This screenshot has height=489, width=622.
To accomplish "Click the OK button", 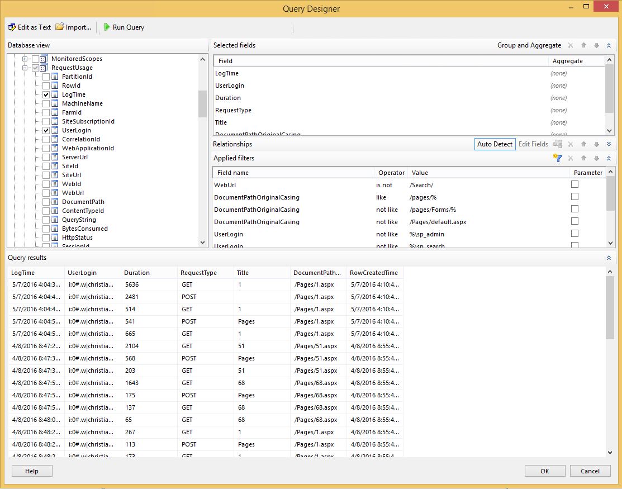I will pos(545,471).
